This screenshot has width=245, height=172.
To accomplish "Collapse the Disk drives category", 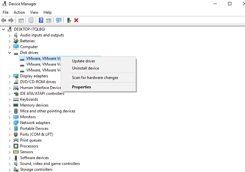I will click(x=10, y=53).
